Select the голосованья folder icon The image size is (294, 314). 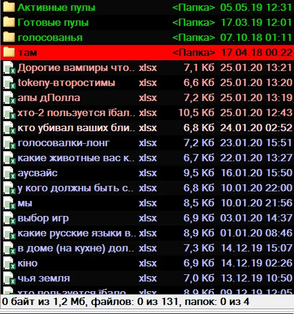[9, 37]
